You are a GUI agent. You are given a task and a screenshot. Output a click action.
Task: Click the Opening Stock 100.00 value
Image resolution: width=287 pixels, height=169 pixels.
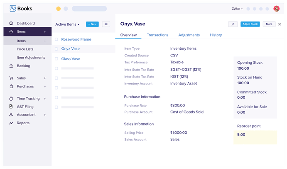point(243,68)
